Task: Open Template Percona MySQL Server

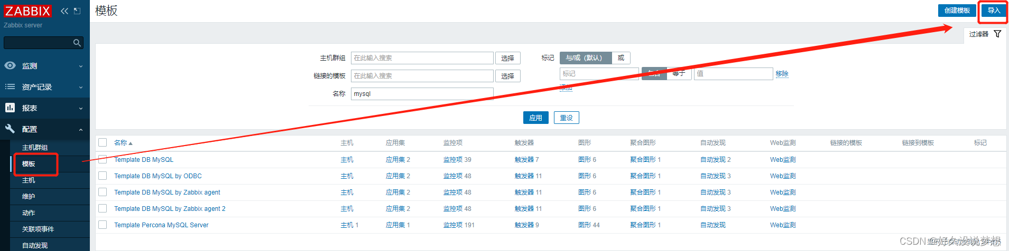Action: click(161, 225)
